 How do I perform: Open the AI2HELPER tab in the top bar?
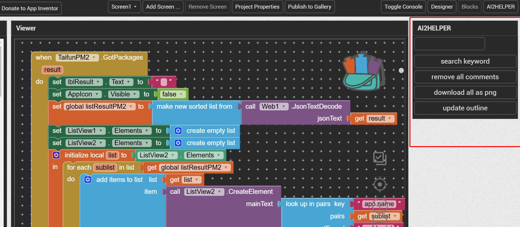[x=500, y=7]
